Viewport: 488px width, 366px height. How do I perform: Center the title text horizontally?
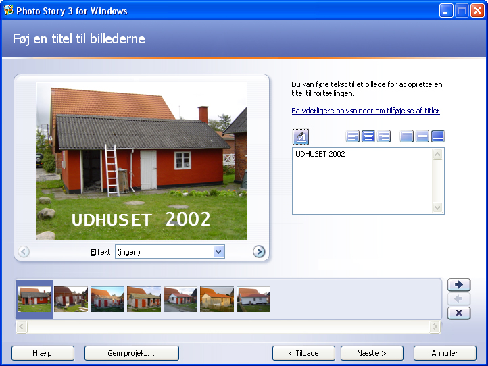click(x=368, y=136)
